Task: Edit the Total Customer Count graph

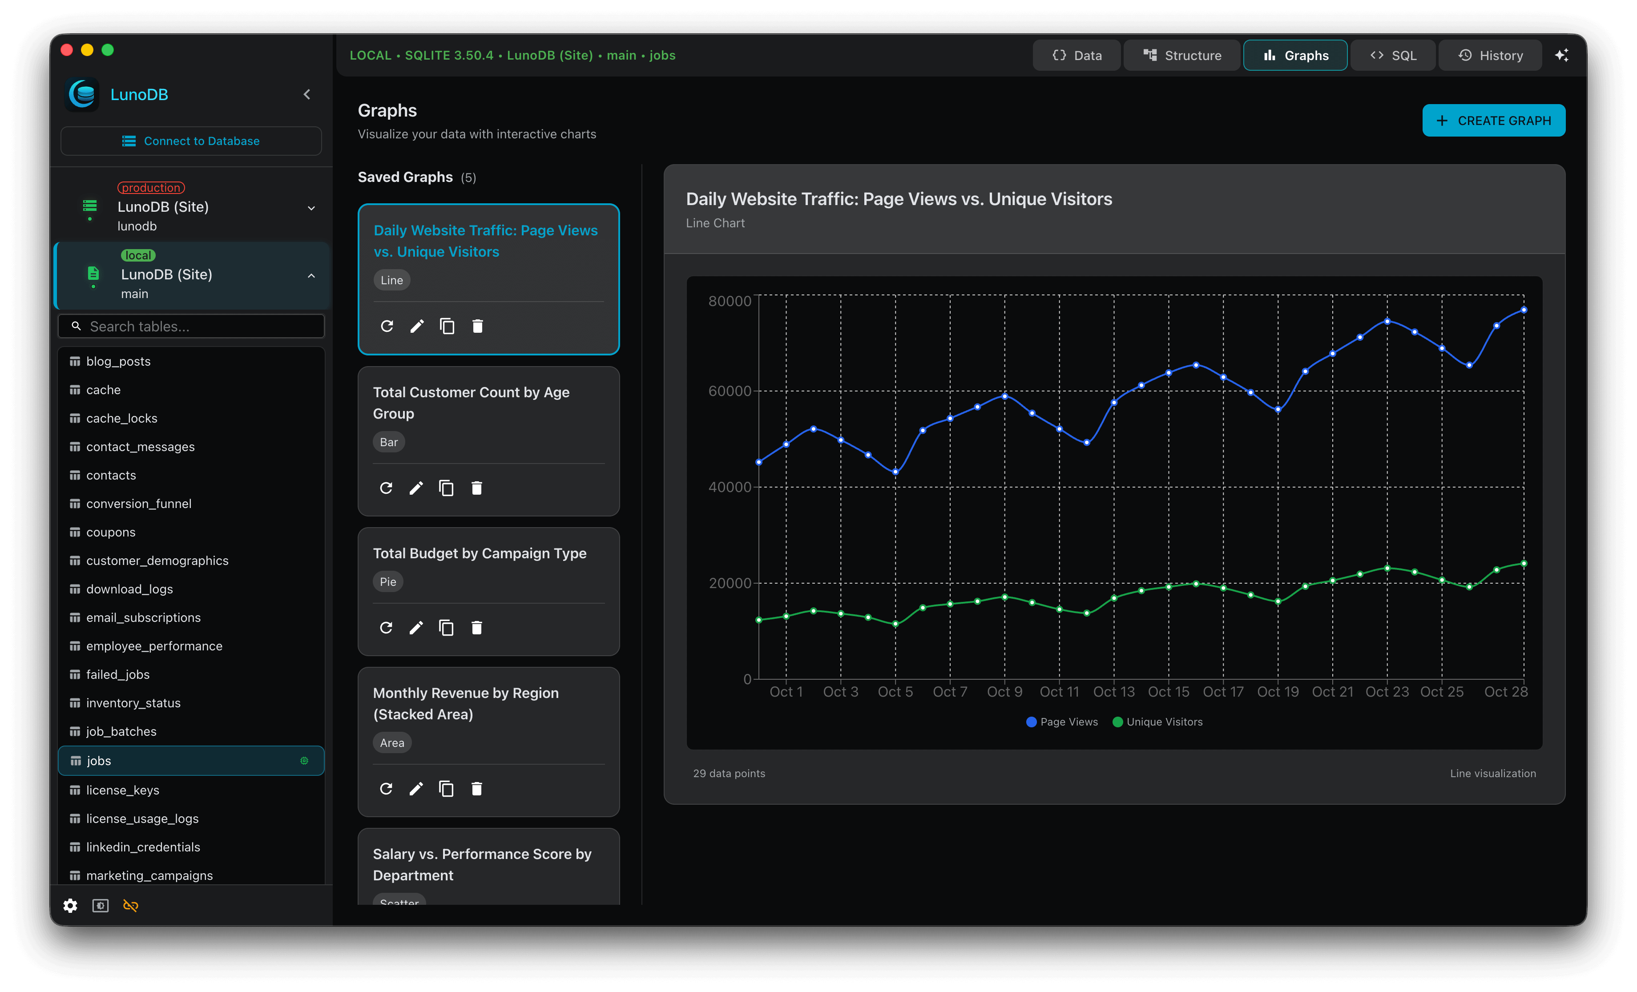Action: pos(416,488)
